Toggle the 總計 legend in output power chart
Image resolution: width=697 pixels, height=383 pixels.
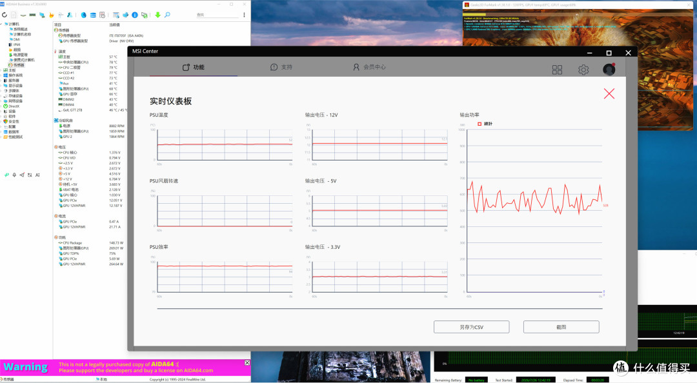tap(485, 124)
